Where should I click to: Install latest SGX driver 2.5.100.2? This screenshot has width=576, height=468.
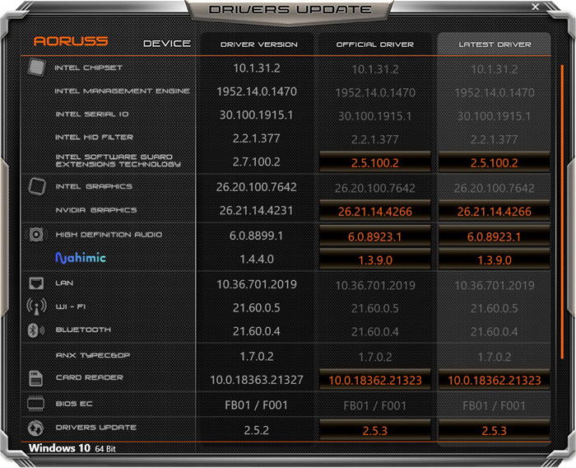[494, 162]
